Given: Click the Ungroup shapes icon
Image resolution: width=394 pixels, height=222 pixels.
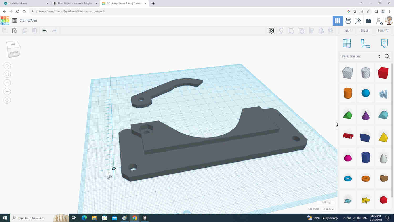Looking at the screenshot, I should (x=302, y=31).
